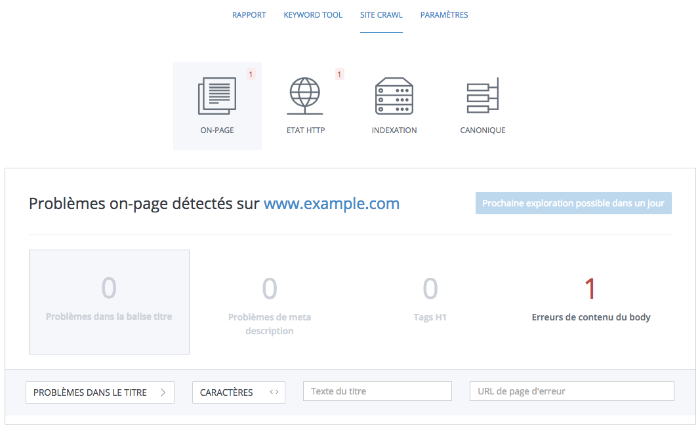
Task: Click the URL de page d'erreur field
Action: click(571, 391)
